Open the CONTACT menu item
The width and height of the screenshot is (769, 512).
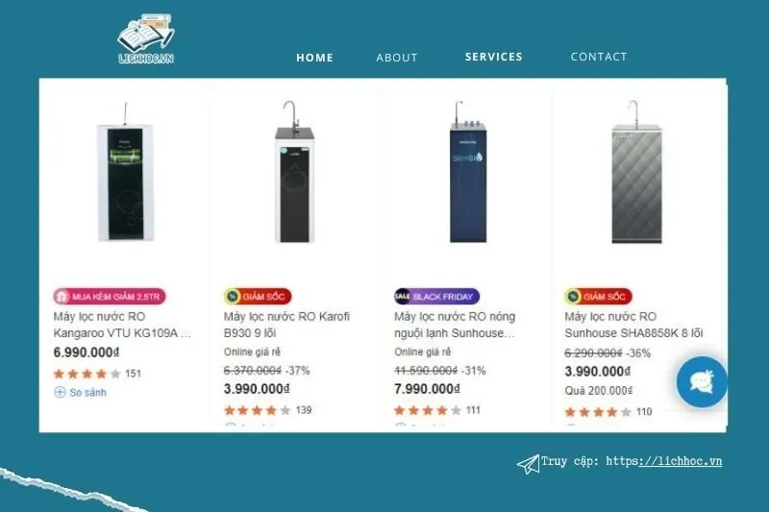pyautogui.click(x=599, y=57)
